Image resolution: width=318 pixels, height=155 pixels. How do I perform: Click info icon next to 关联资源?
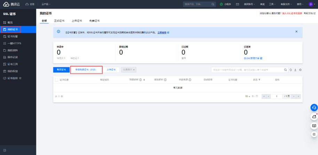tap(190, 80)
